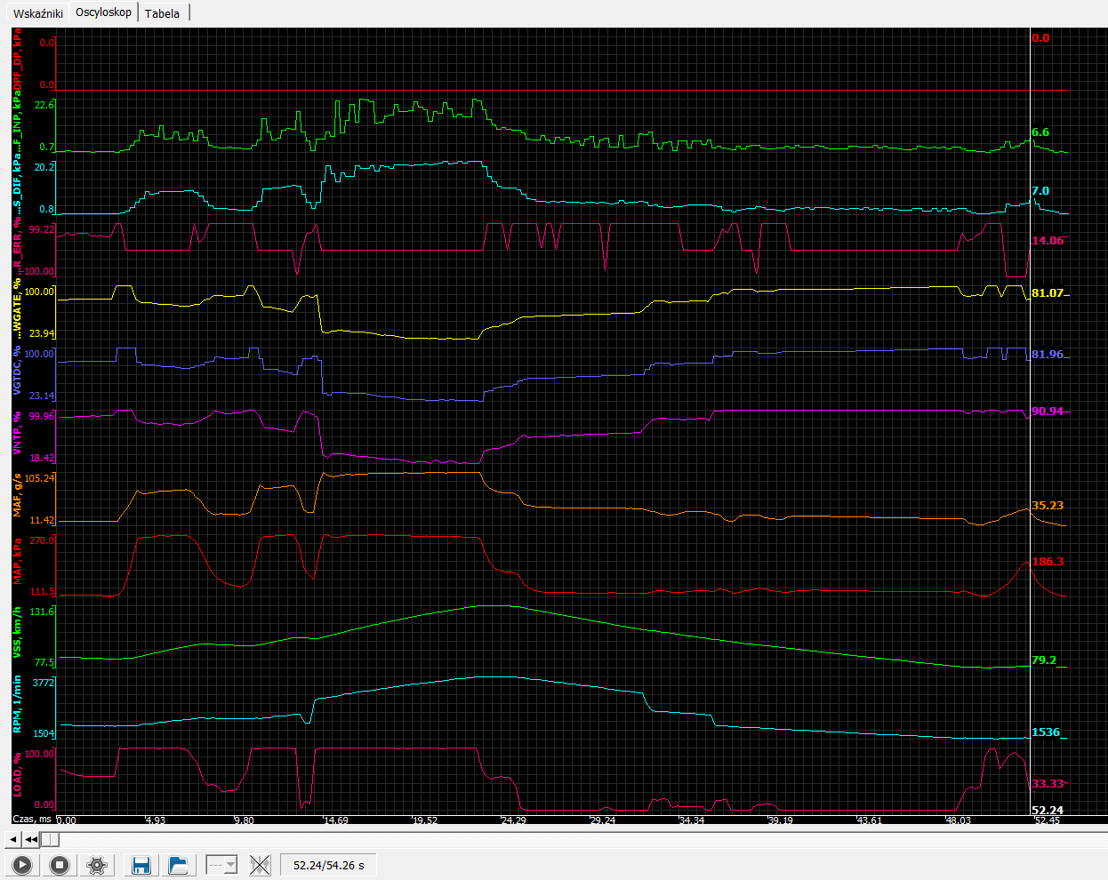Toggle the crossed-out cursor markers icon
The width and height of the screenshot is (1108, 880).
click(x=260, y=865)
